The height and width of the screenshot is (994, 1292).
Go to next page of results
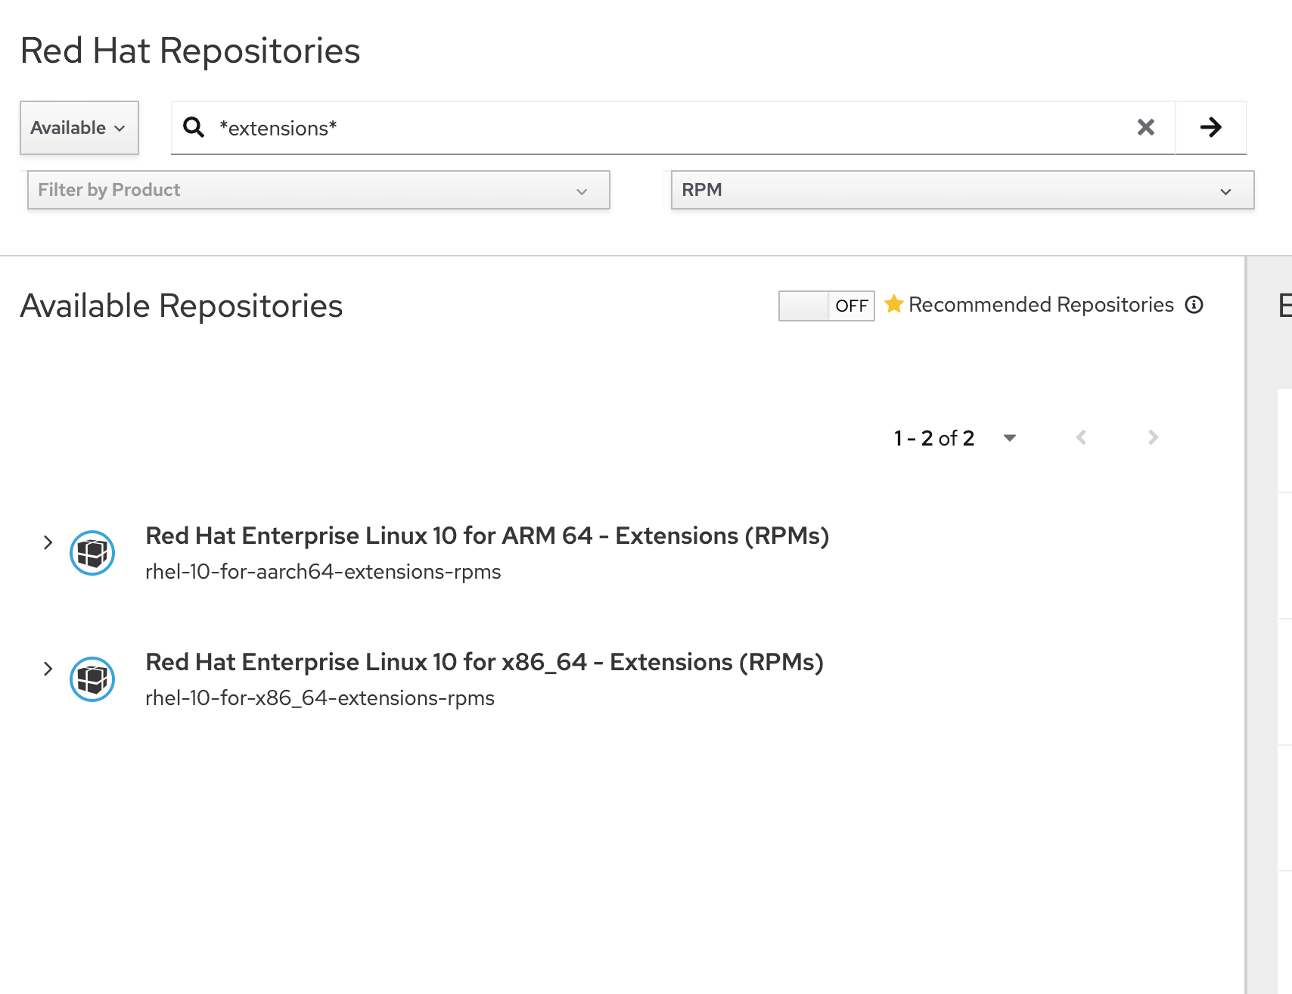[1153, 437]
